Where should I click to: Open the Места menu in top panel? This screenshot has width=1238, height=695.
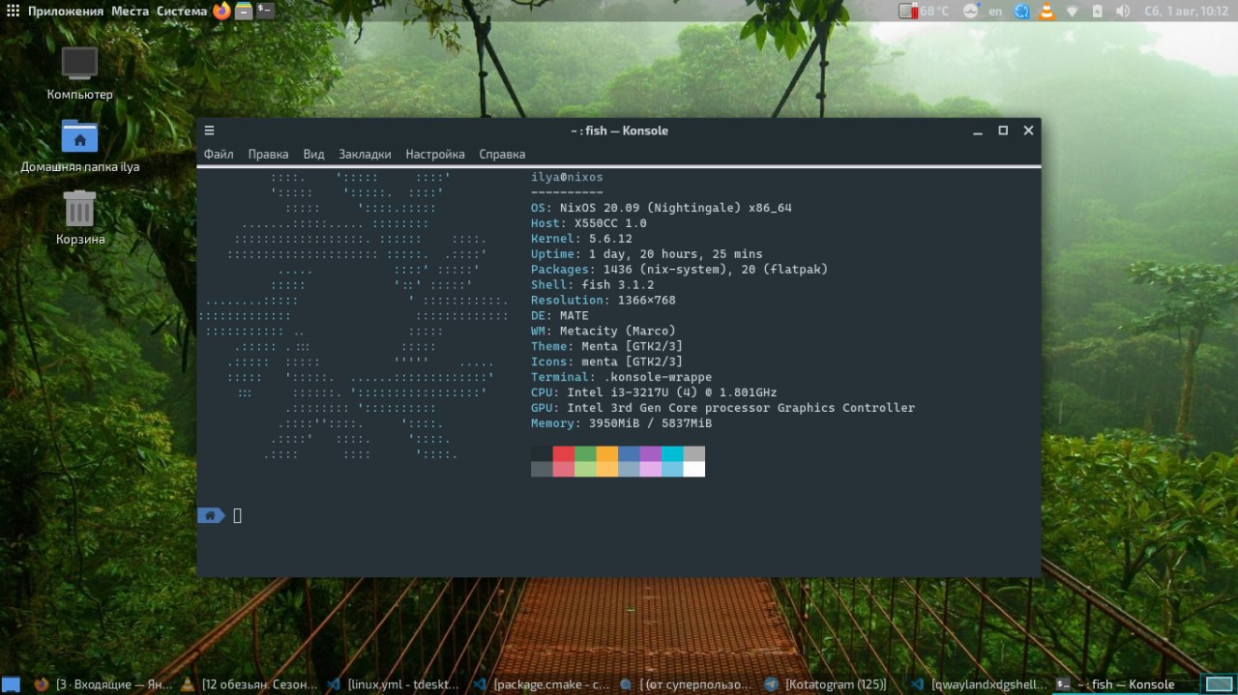[x=130, y=11]
